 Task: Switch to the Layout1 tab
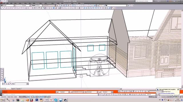13,89
